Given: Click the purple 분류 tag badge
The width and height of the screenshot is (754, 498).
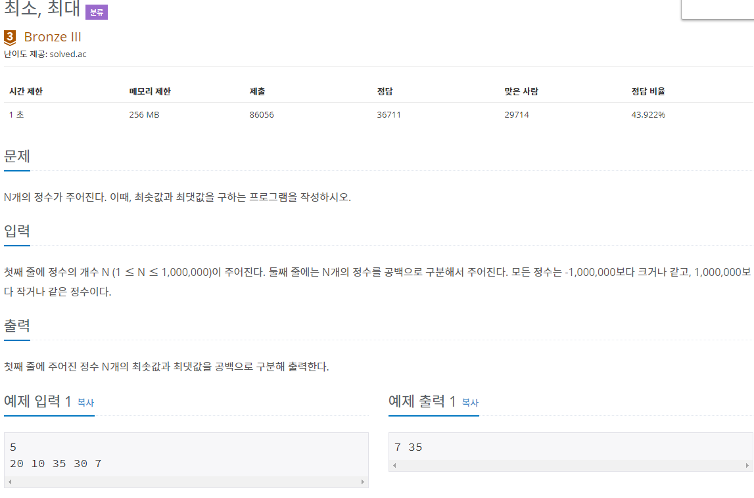Looking at the screenshot, I should tap(97, 12).
